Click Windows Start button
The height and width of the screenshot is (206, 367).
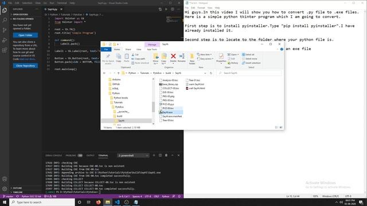[5, 202]
